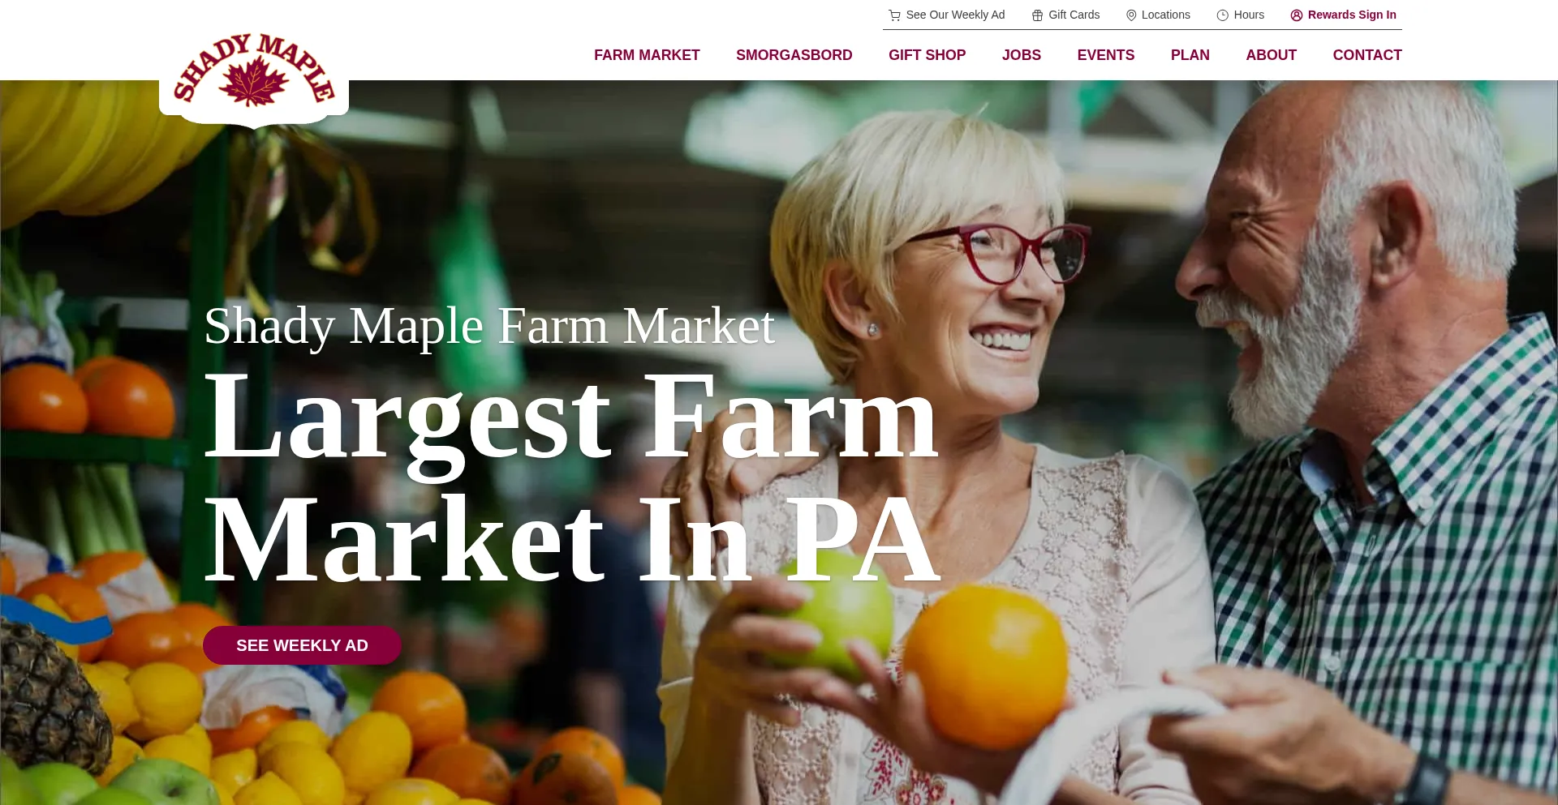
Task: Open the Farm Market menu
Action: (647, 55)
